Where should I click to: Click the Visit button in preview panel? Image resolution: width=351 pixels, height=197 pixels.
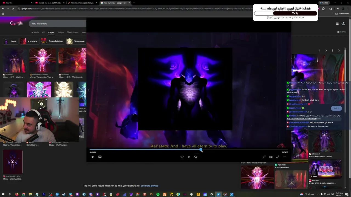[336, 108]
